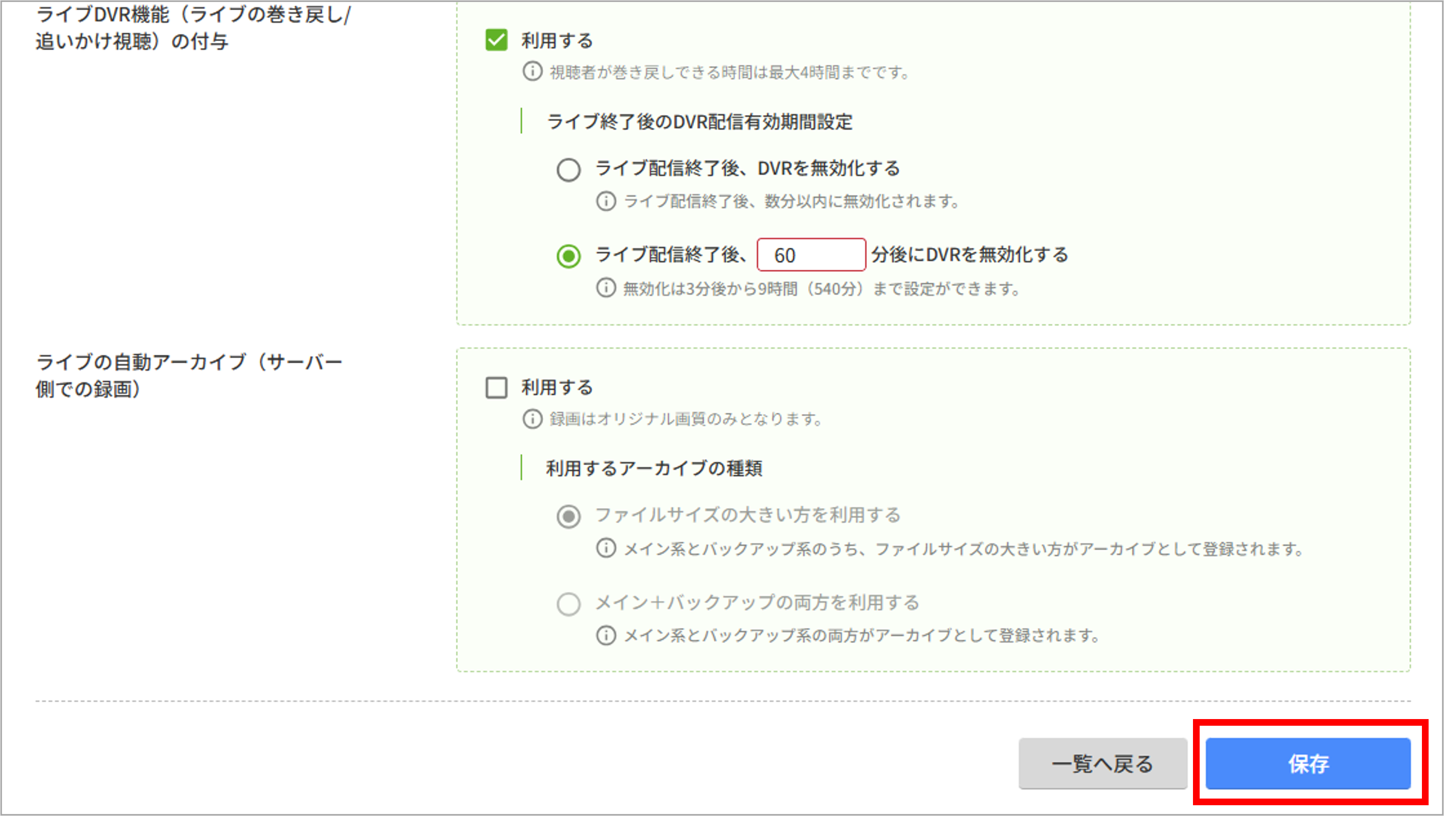The image size is (1444, 816).
Task: Click the text 分後にDVRを無効化する
Action: coord(970,254)
